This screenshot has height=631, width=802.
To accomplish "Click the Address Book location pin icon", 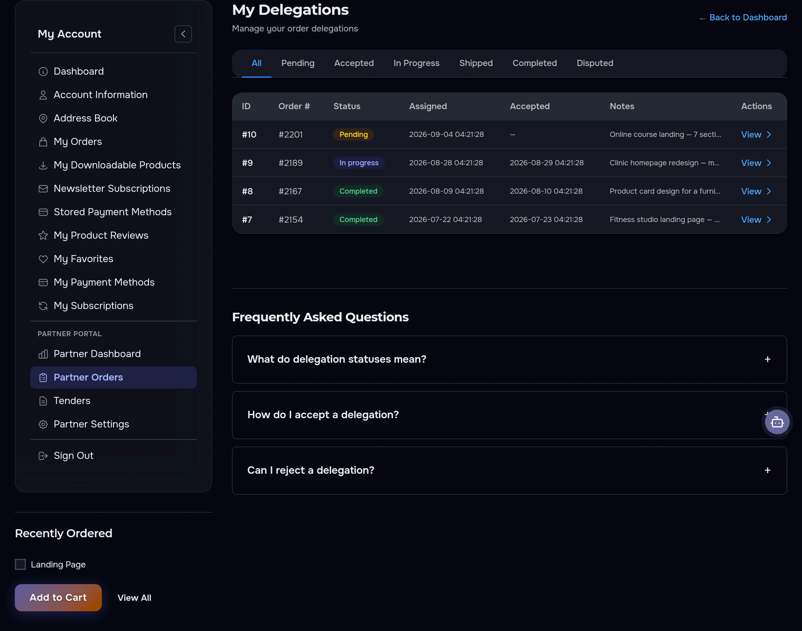I will (x=43, y=118).
